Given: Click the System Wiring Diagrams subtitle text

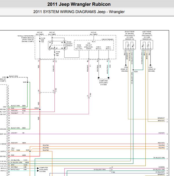Looking at the screenshot, I should tap(79, 12).
